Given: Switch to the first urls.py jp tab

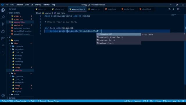Looking at the screenshot, I should (x=42, y=9).
